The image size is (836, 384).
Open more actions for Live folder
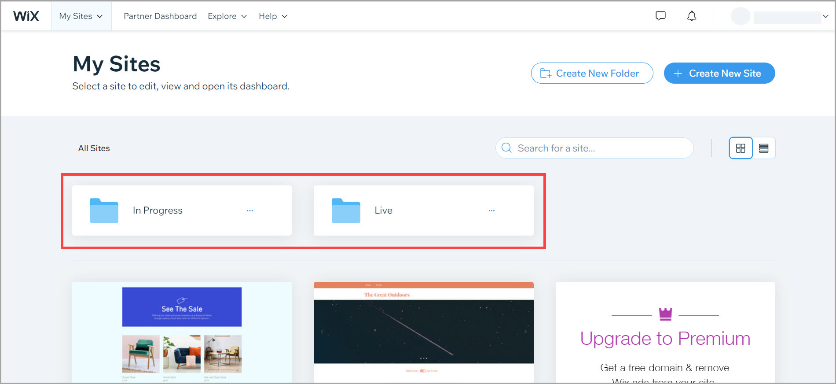[491, 210]
